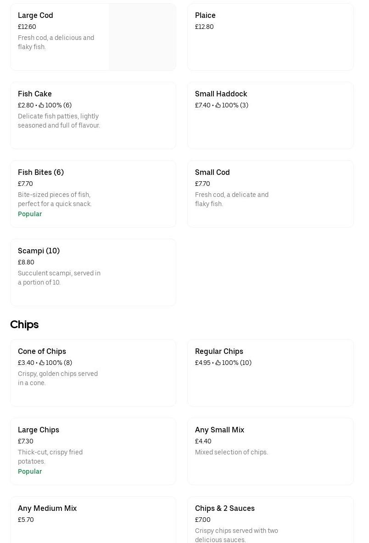
Task: Select the Regular Chips card
Action: (270, 373)
